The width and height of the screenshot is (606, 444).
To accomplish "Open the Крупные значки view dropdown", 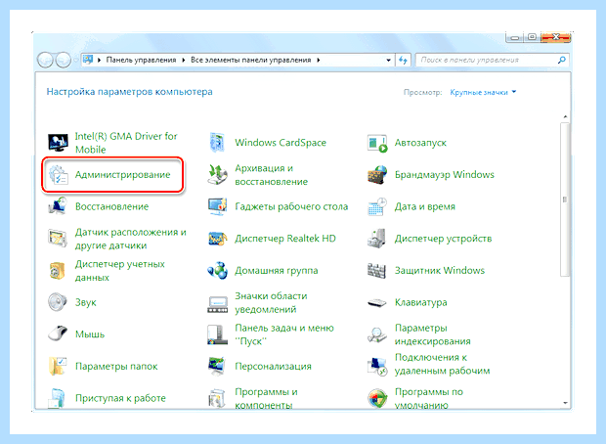I will [483, 93].
